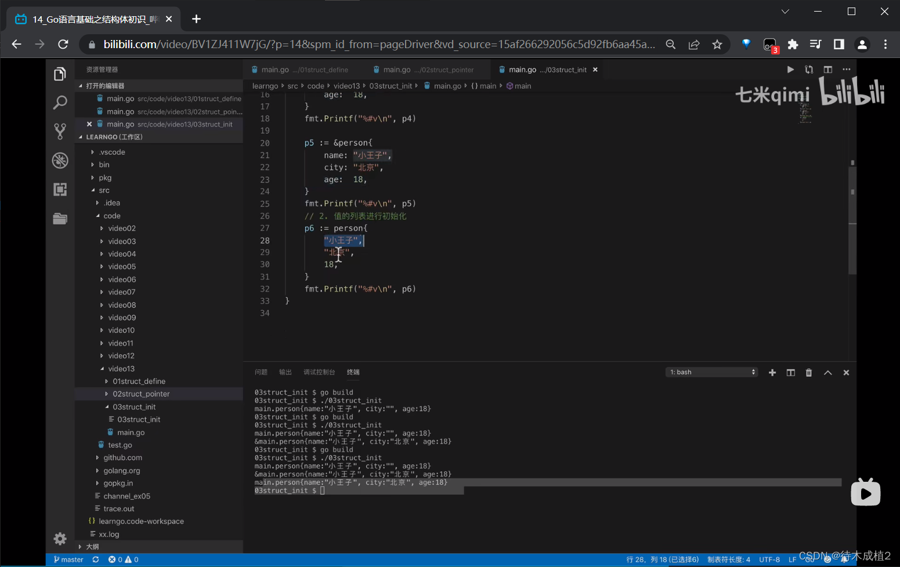Expand the outline section at bottom

click(158, 547)
